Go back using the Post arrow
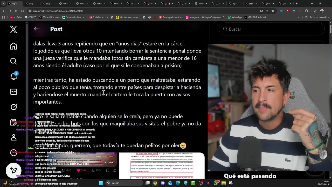The width and height of the screenshot is (332, 187). 36,29
